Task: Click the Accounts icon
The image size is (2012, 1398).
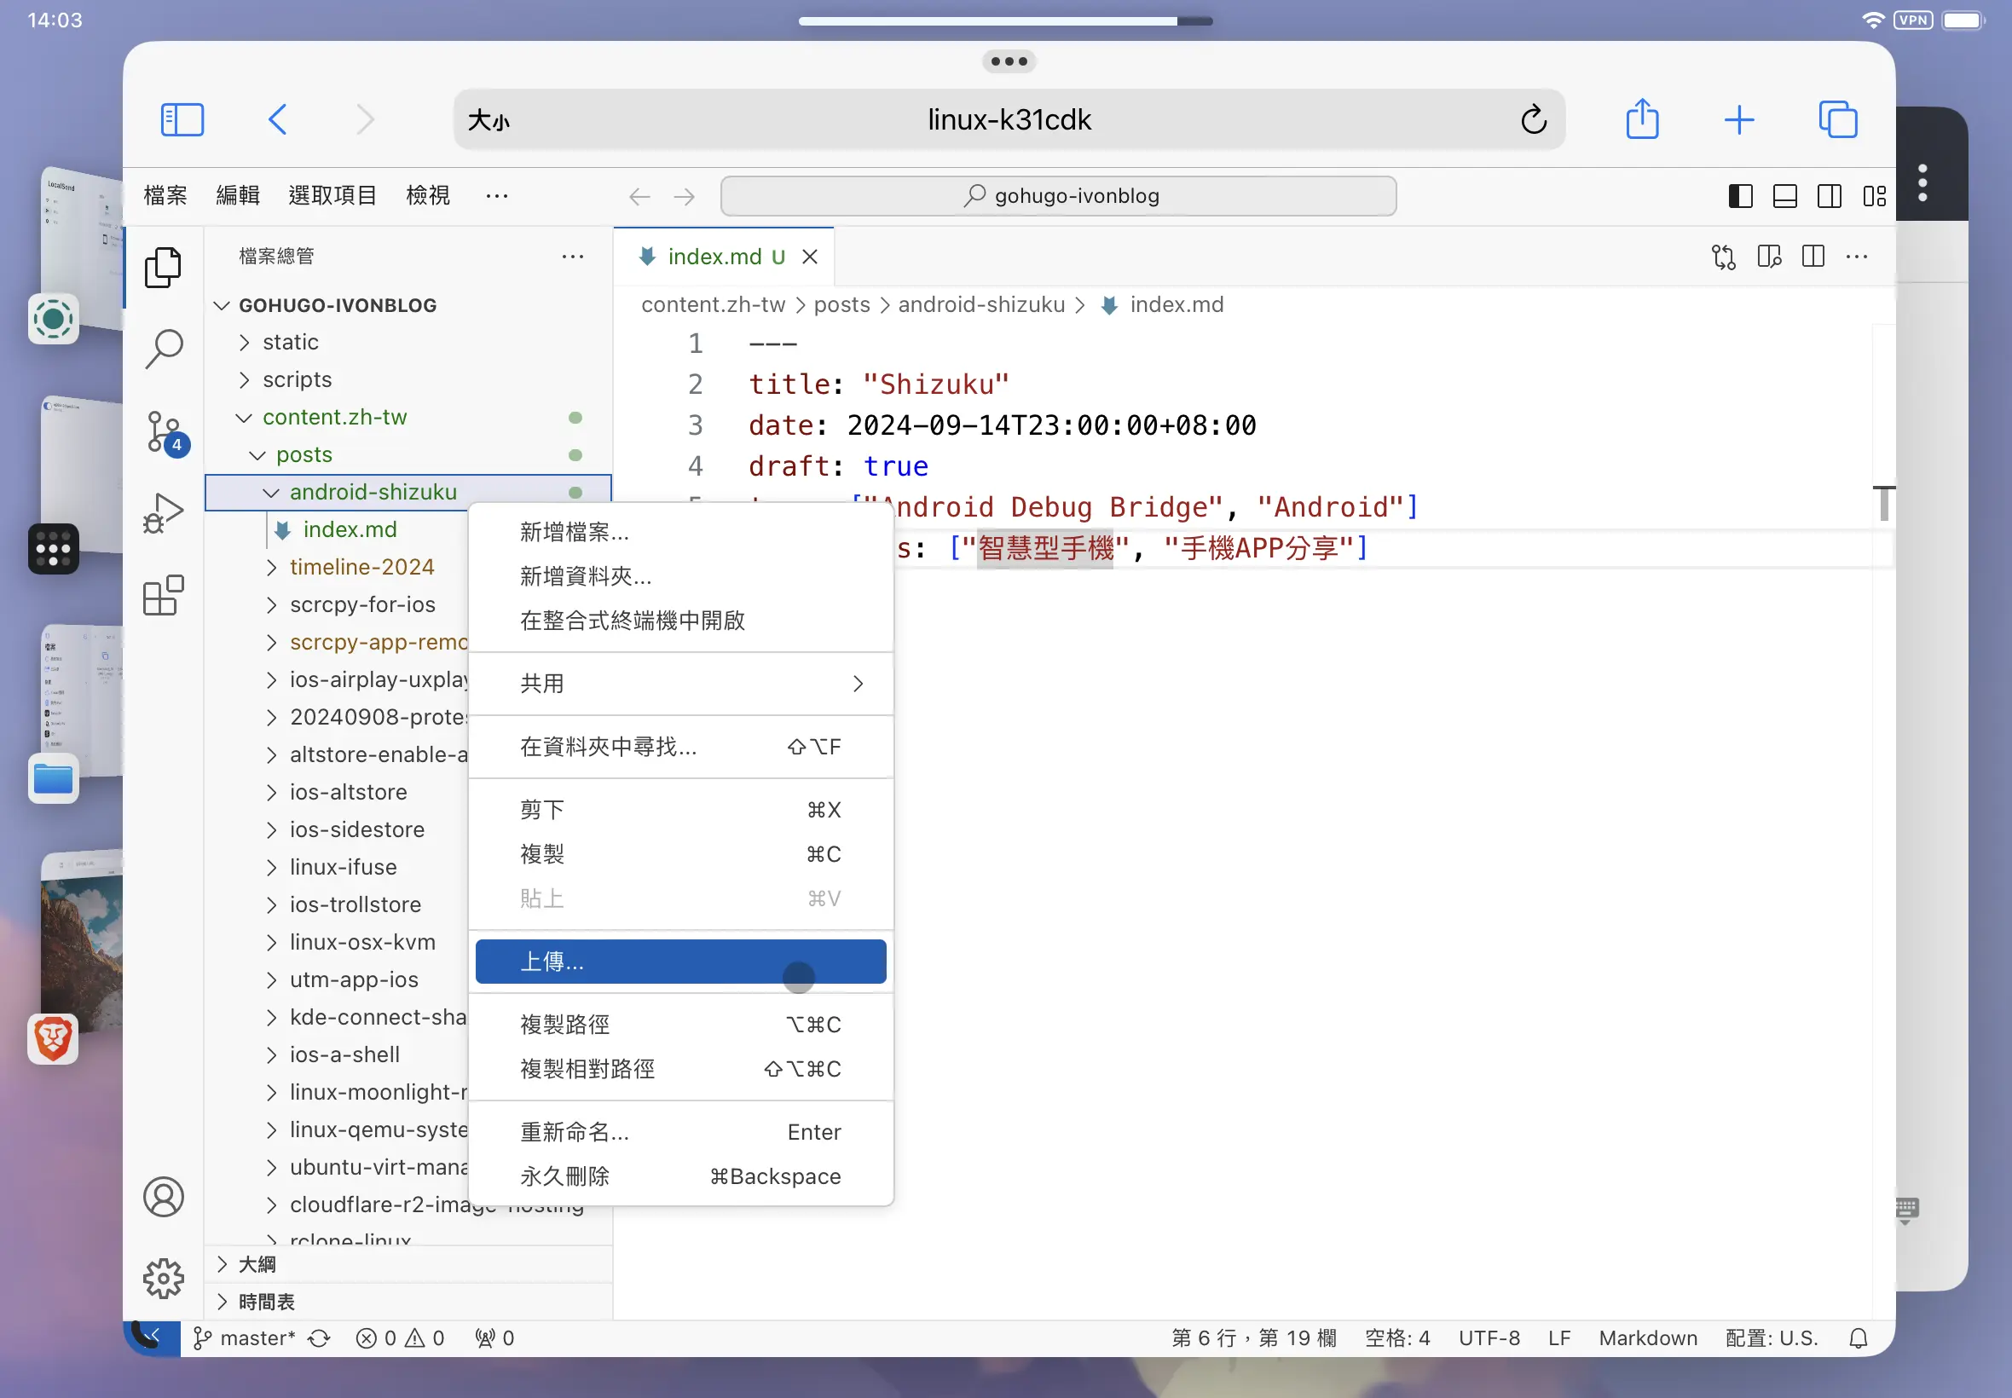Action: point(164,1198)
